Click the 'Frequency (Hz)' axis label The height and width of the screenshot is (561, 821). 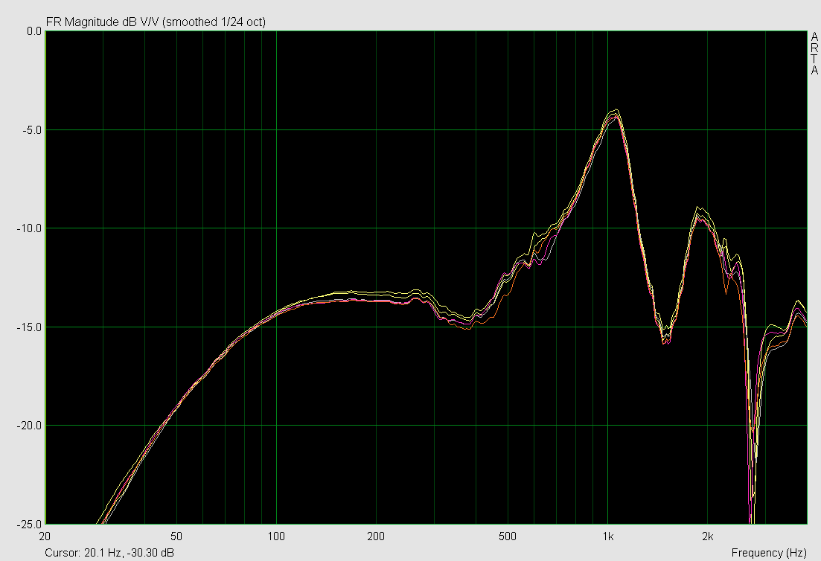coord(769,553)
